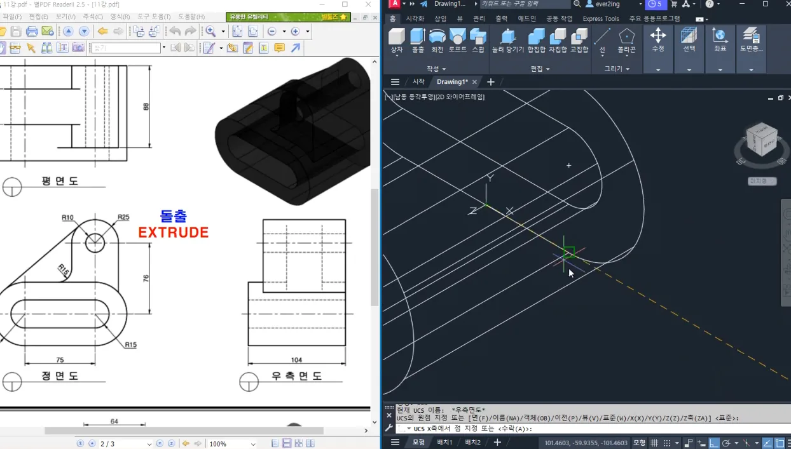Add a new drawing tab with plus button
This screenshot has width=791, height=449.
coord(490,82)
